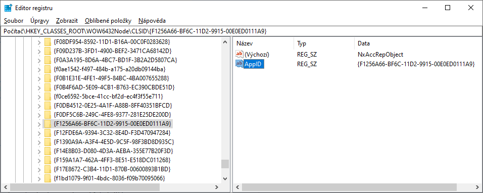Click folder icon of {F1256A66-BF6C-11D2-9915-00E0ED0111A9}

47,124
